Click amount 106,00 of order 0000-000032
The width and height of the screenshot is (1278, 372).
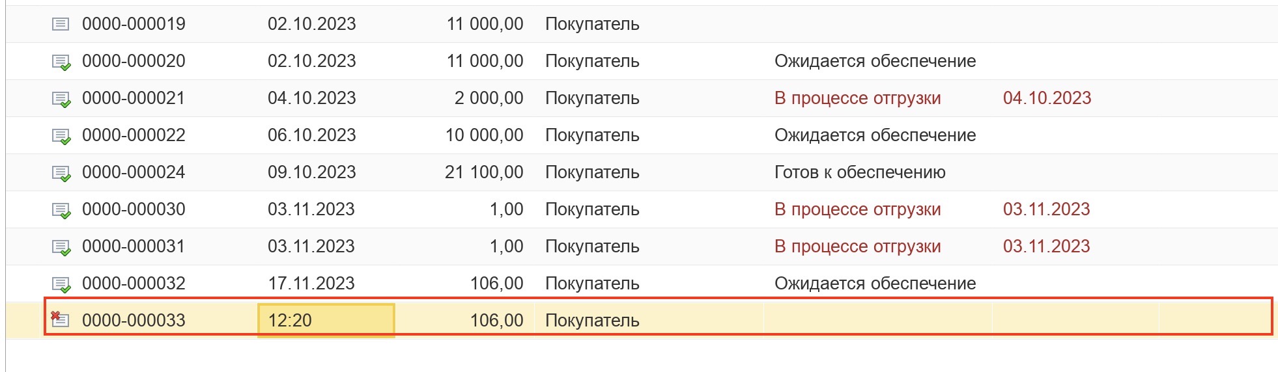497,284
